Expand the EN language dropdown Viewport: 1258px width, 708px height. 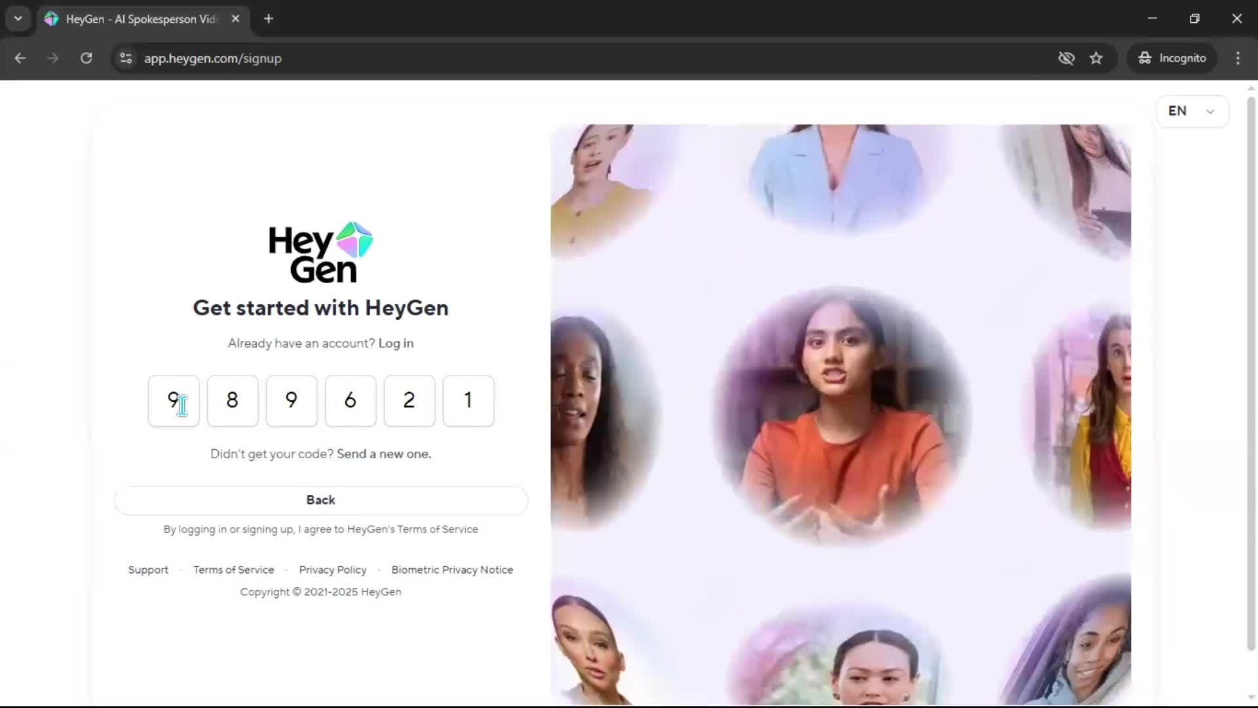[1192, 111]
